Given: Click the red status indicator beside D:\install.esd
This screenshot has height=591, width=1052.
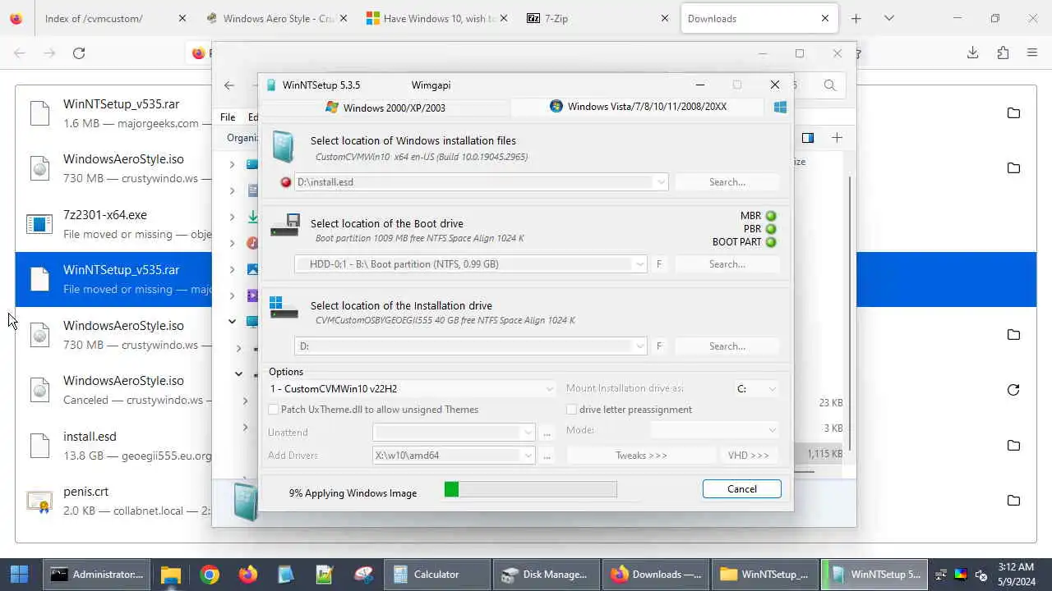Looking at the screenshot, I should (286, 182).
